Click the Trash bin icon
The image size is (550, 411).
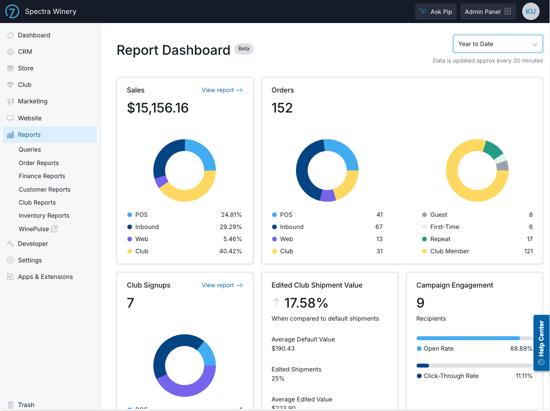coord(10,405)
